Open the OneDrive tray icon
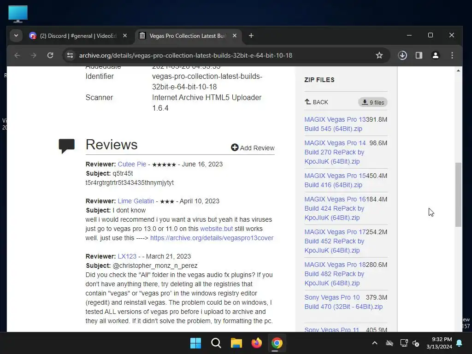 (x=389, y=343)
